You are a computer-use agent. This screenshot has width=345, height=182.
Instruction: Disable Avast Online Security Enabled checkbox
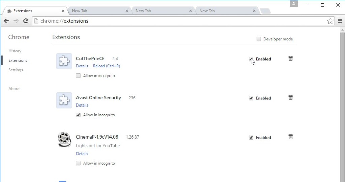coord(251,98)
